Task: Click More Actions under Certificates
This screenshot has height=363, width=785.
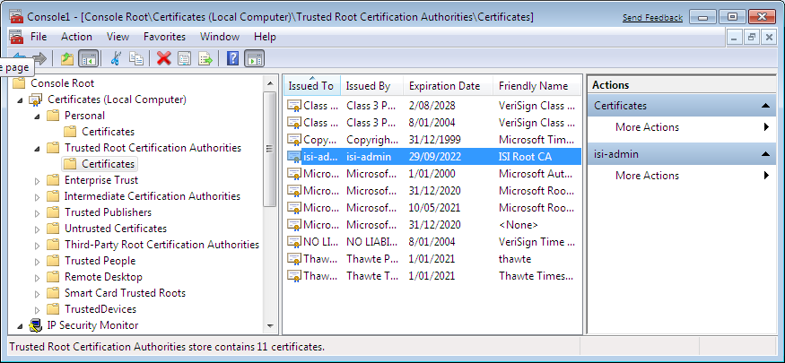Action: click(x=646, y=127)
